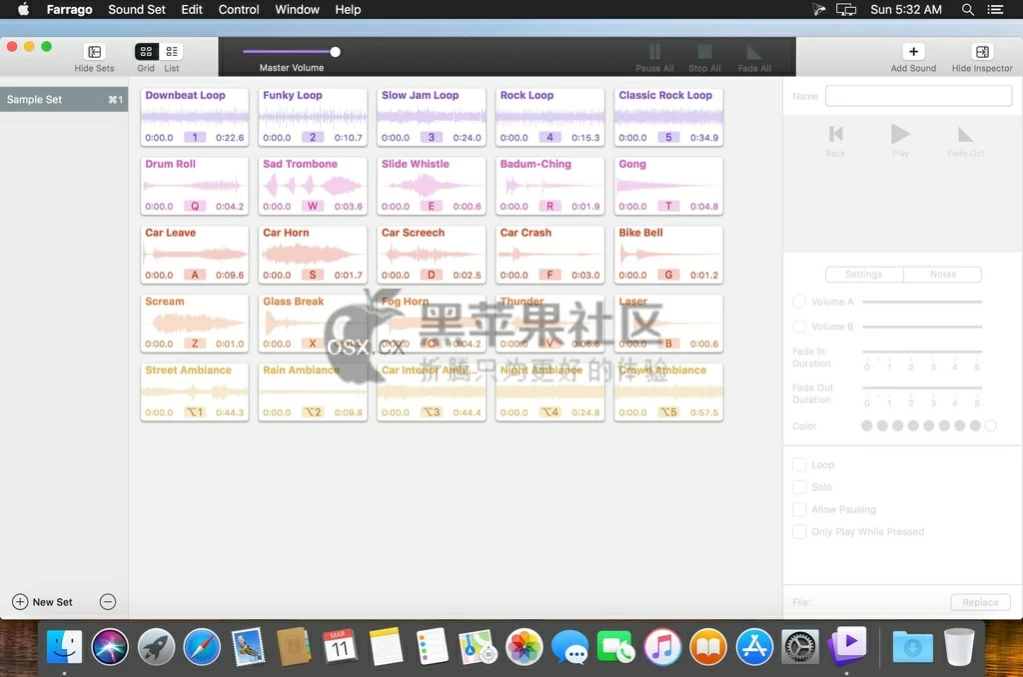1023x677 pixels.
Task: Open iTunes from the dock
Action: coord(662,647)
